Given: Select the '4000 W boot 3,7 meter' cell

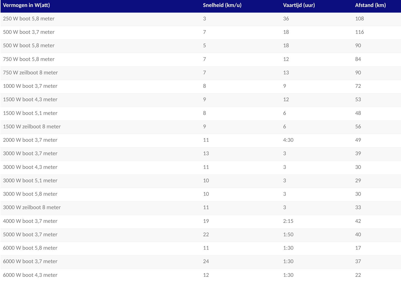Looking at the screenshot, I should click(30, 221).
